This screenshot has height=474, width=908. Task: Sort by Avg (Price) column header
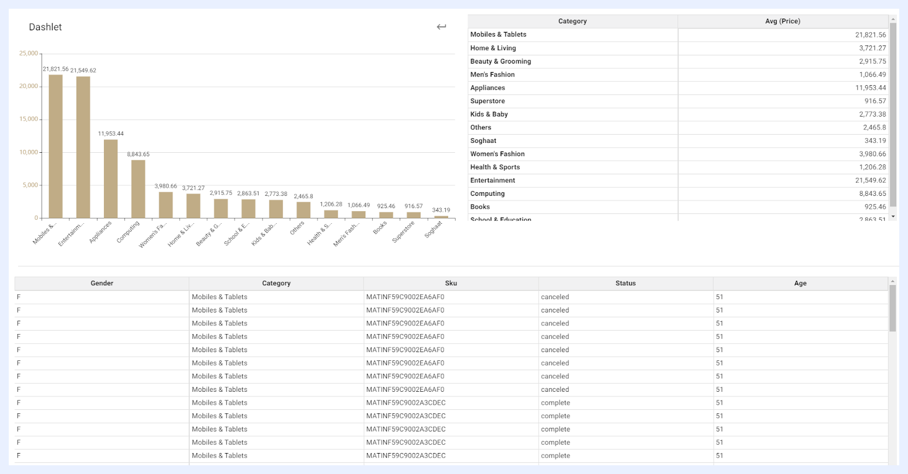coord(783,21)
